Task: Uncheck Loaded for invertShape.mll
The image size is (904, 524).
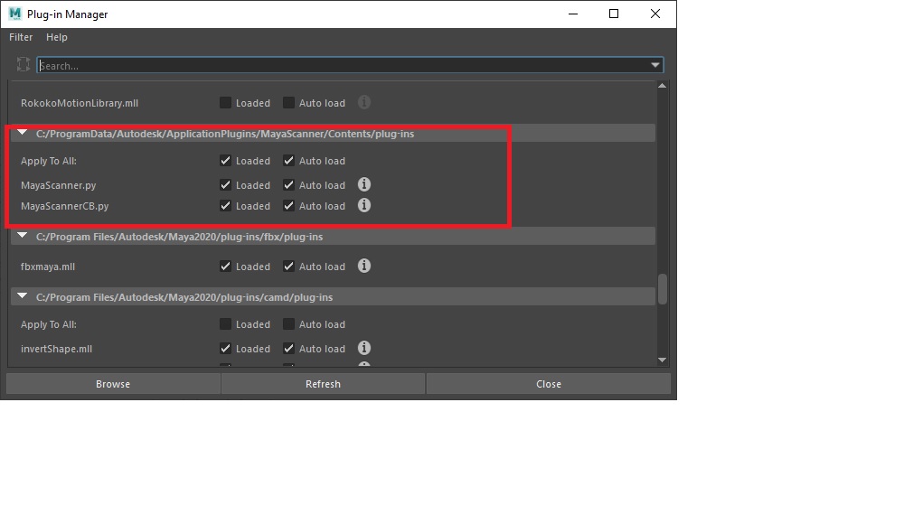Action: tap(225, 349)
